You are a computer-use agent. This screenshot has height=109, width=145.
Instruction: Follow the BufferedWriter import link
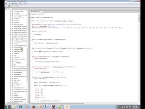click(45, 18)
